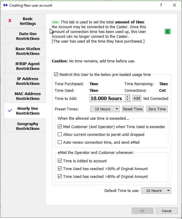Toggle Time Used reached >80% checkbox

pos(60,177)
